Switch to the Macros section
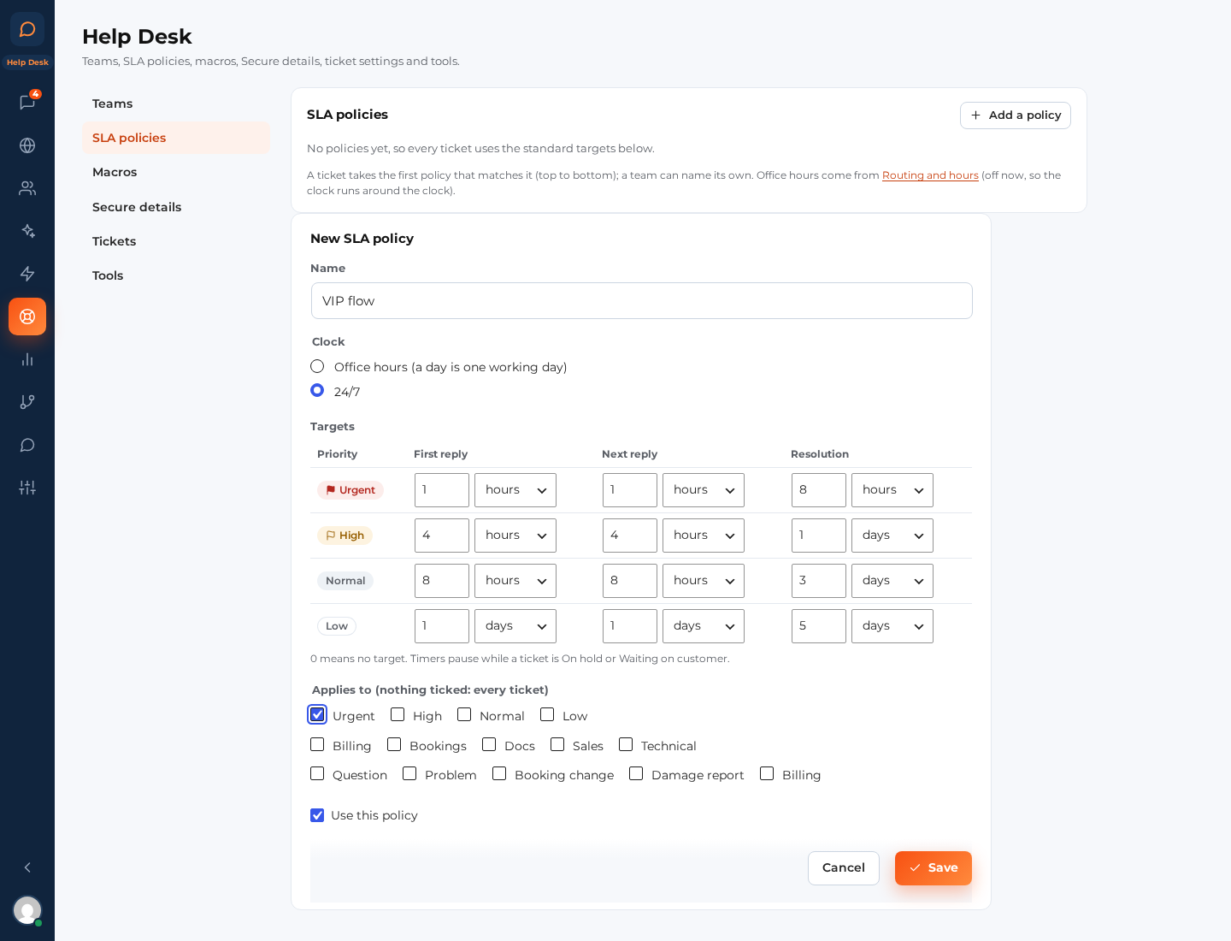This screenshot has height=941, width=1231. tap(176, 172)
